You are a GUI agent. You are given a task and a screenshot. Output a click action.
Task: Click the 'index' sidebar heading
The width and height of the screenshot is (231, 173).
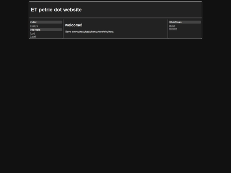coord(46,22)
